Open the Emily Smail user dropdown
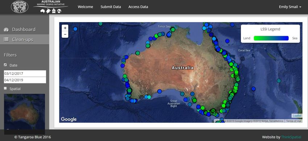Image resolution: width=308 pixels, height=141 pixels. (290, 7)
